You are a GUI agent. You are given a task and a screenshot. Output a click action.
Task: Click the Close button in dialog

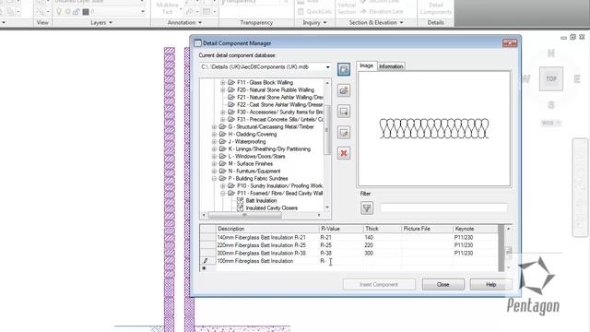pos(442,285)
